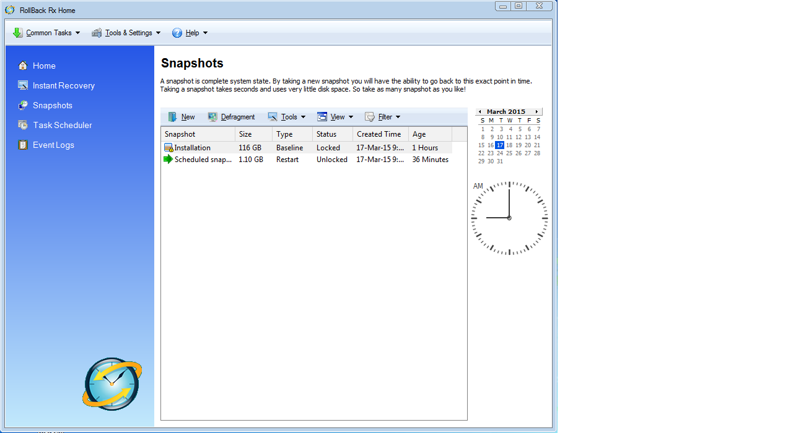Expand the Help menu dropdown arrow
Screen dimensions: 788x433
pos(205,33)
